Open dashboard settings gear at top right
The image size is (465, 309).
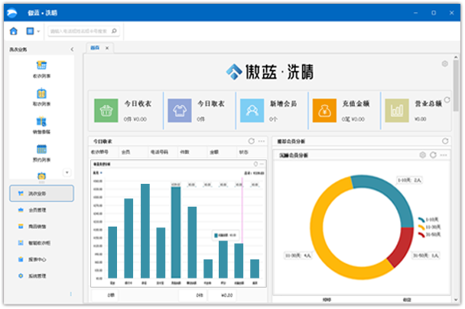pyautogui.click(x=445, y=63)
